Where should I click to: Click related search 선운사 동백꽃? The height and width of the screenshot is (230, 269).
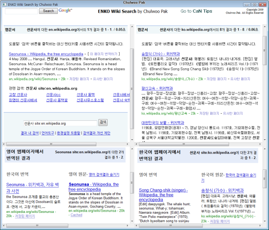(57, 100)
